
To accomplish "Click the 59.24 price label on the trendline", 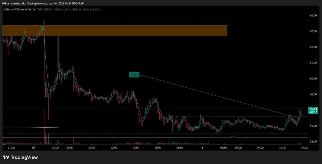I will (134, 75).
